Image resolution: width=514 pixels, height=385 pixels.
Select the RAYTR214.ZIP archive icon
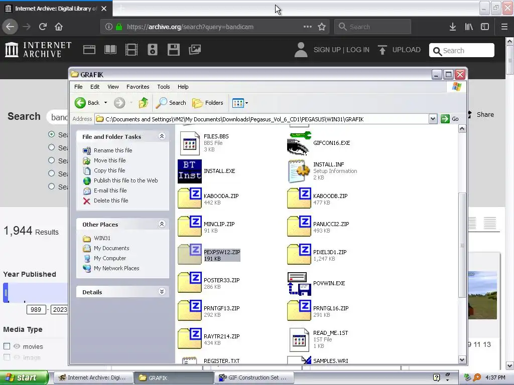click(x=189, y=339)
